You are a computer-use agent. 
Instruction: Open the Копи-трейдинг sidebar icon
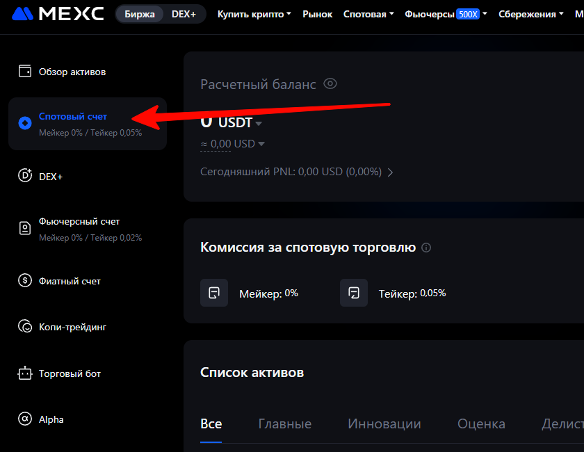(x=25, y=326)
